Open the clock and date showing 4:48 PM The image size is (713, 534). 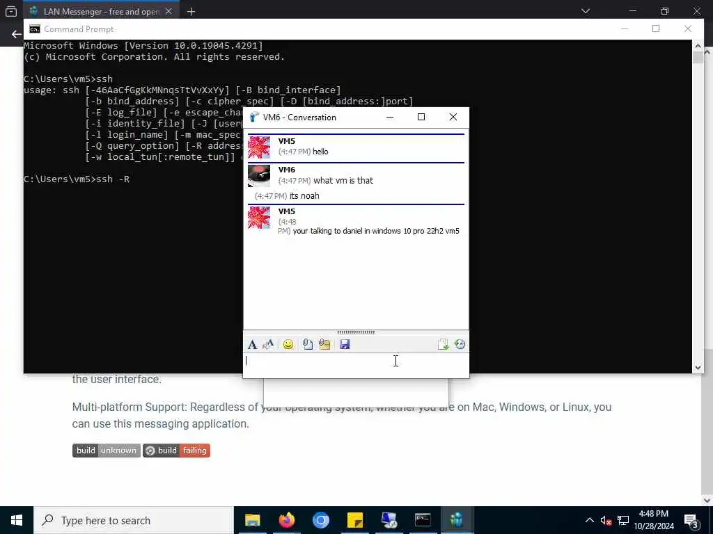654,520
